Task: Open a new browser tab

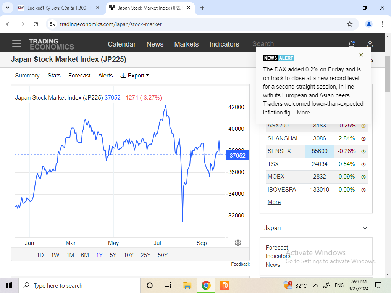Action: 202,8
